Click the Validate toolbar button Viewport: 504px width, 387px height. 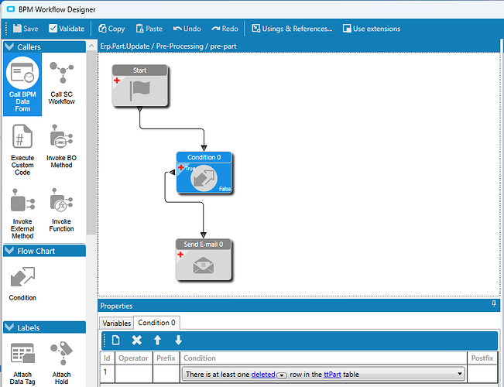point(67,29)
